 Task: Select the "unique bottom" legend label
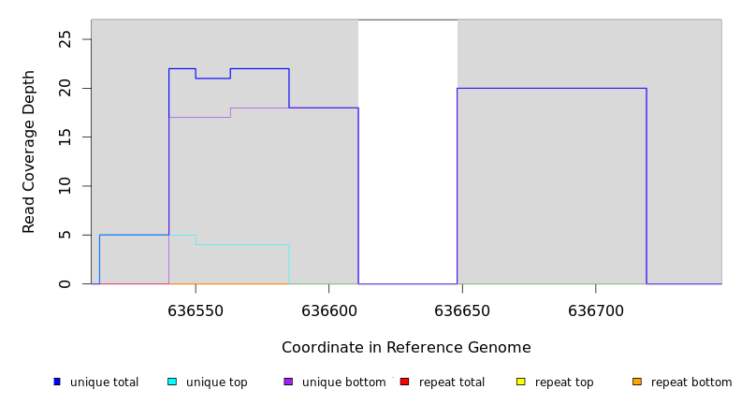343,382
